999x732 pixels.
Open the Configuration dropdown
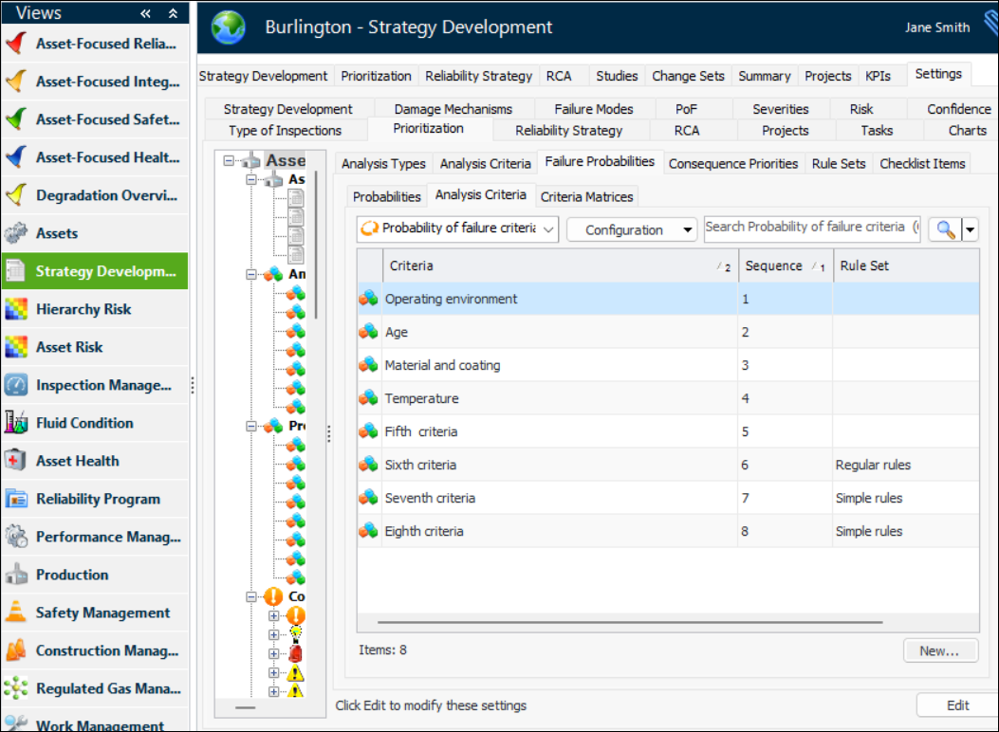[631, 229]
